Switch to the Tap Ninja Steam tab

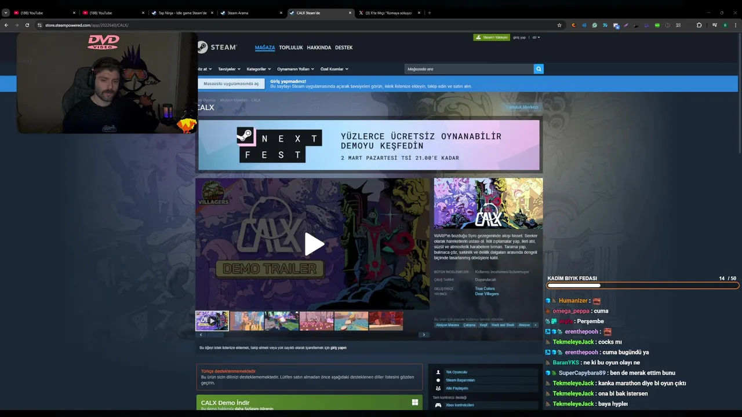(x=181, y=13)
